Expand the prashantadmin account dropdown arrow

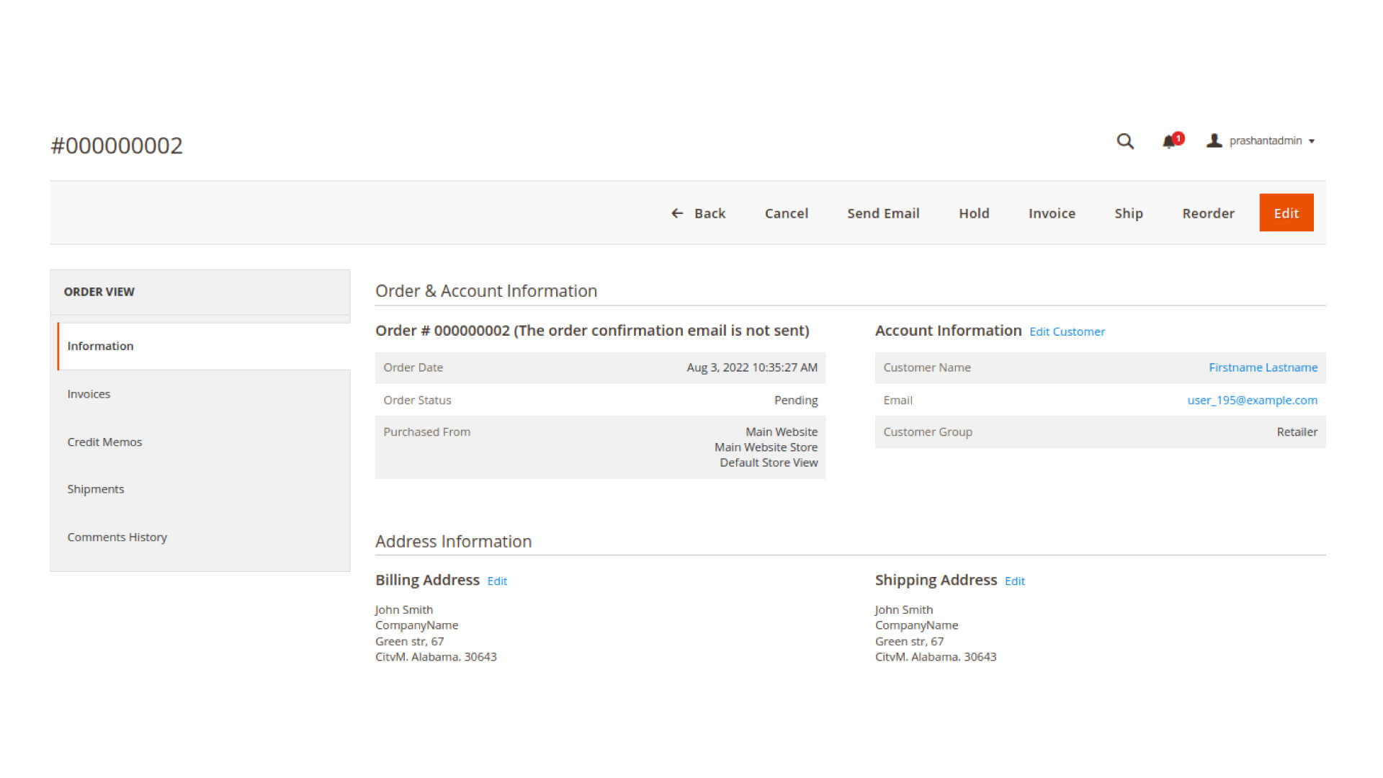(1312, 141)
